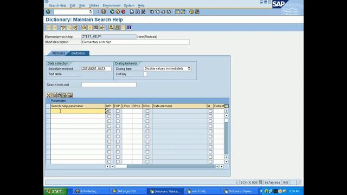Image resolution: width=347 pixels, height=195 pixels.
Task: Cut selected parameter row with scissors icon
Action: [x=48, y=95]
